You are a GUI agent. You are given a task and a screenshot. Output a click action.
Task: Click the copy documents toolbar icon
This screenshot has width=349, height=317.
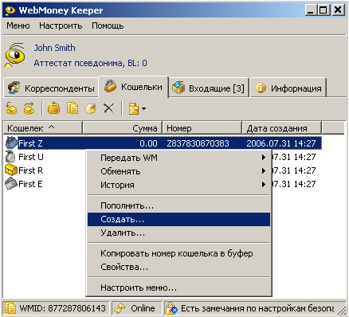[x=73, y=108]
